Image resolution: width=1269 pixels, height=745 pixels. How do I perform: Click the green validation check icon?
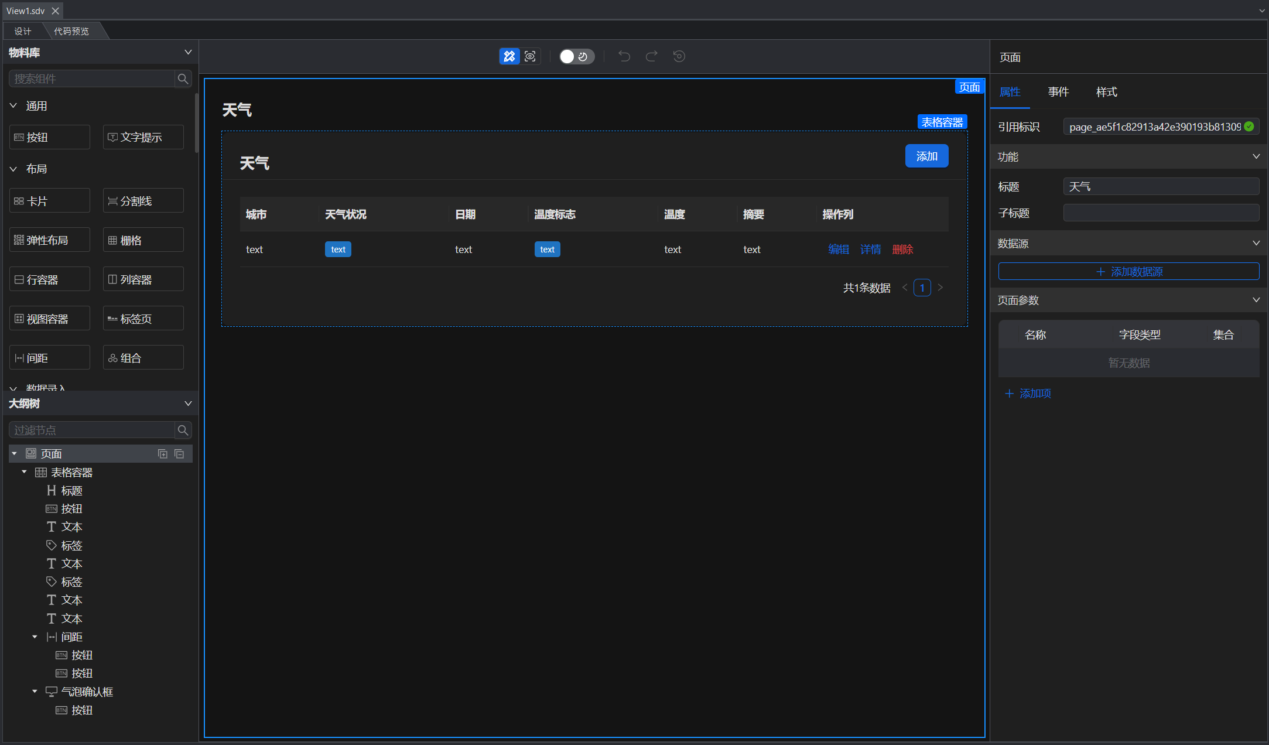tap(1249, 127)
